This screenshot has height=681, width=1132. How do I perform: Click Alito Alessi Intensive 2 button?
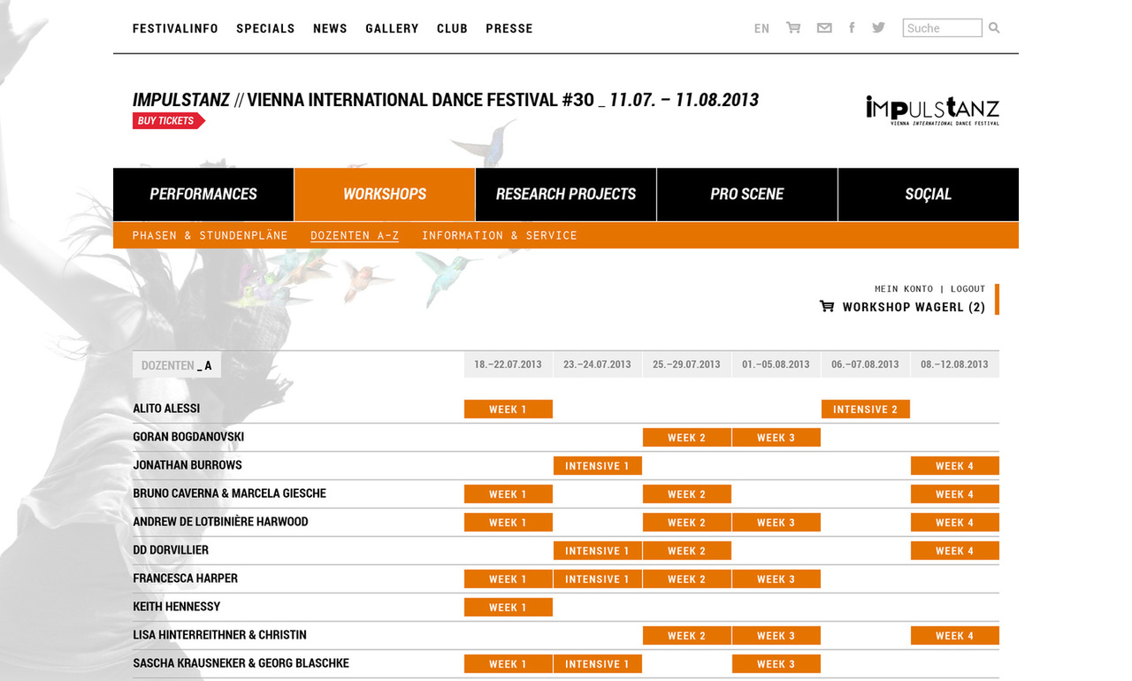pyautogui.click(x=865, y=409)
